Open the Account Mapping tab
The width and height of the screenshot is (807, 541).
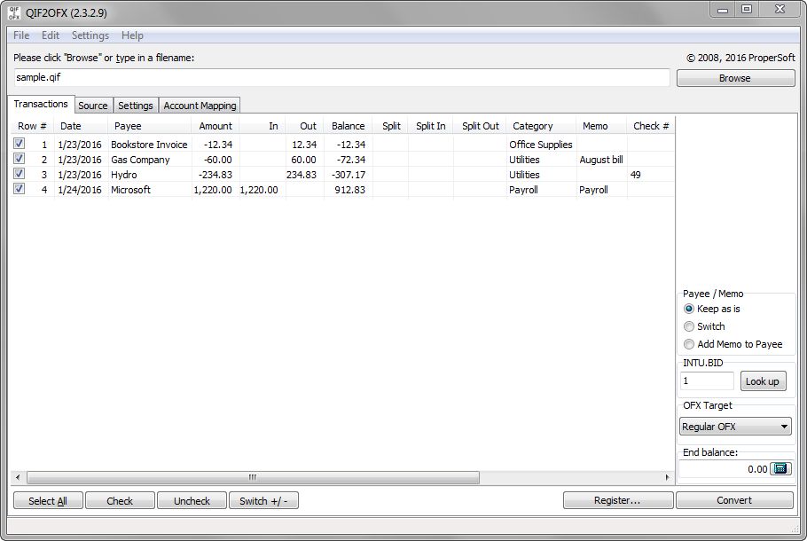coord(200,106)
